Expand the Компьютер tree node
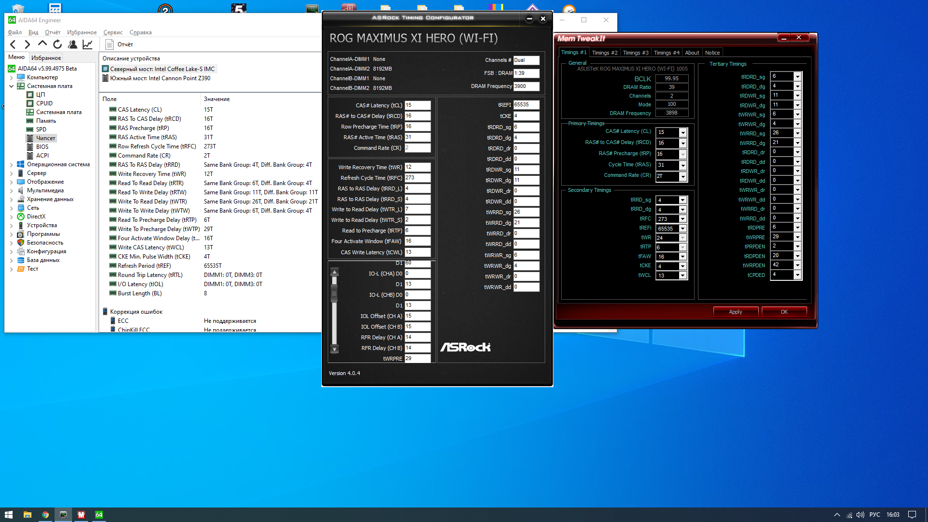Image resolution: width=928 pixels, height=522 pixels. [11, 77]
